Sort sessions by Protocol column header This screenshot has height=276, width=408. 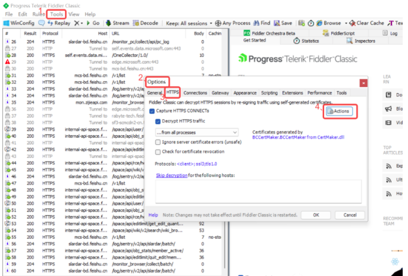click(x=50, y=33)
